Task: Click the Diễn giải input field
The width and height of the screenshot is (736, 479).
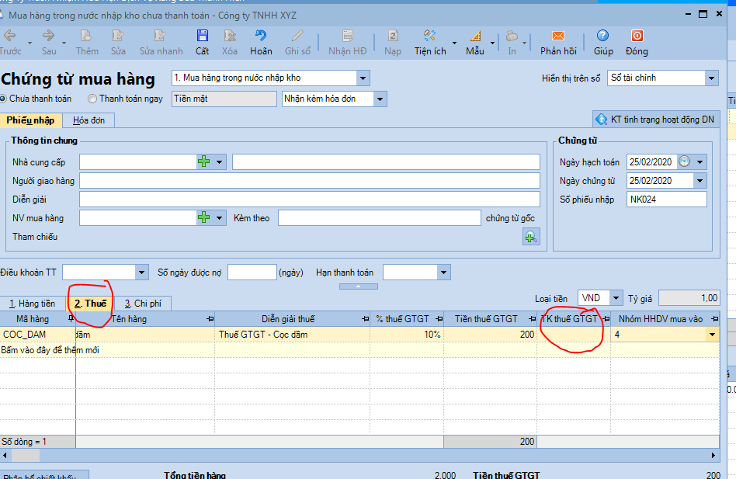Action: 309,200
